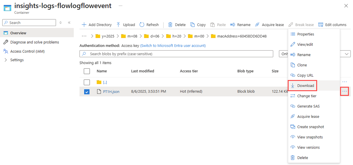Click the Acquire lease toolbar icon

(257, 25)
